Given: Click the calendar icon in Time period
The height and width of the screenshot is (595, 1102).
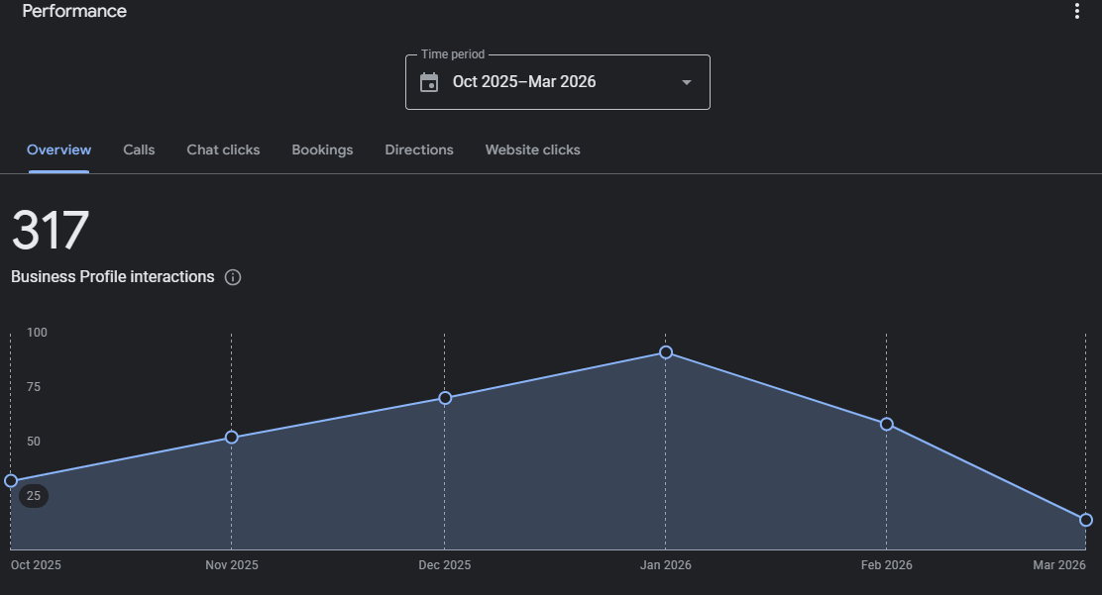Looking at the screenshot, I should [429, 82].
